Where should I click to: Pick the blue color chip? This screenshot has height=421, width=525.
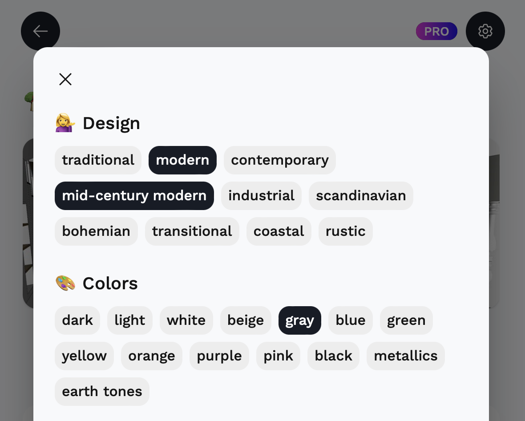[351, 320]
